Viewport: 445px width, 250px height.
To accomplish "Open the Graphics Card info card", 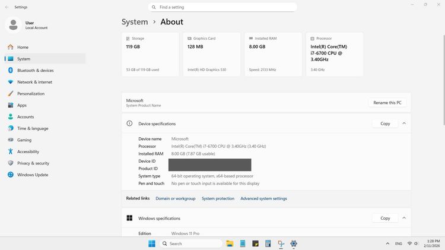I will click(x=212, y=54).
